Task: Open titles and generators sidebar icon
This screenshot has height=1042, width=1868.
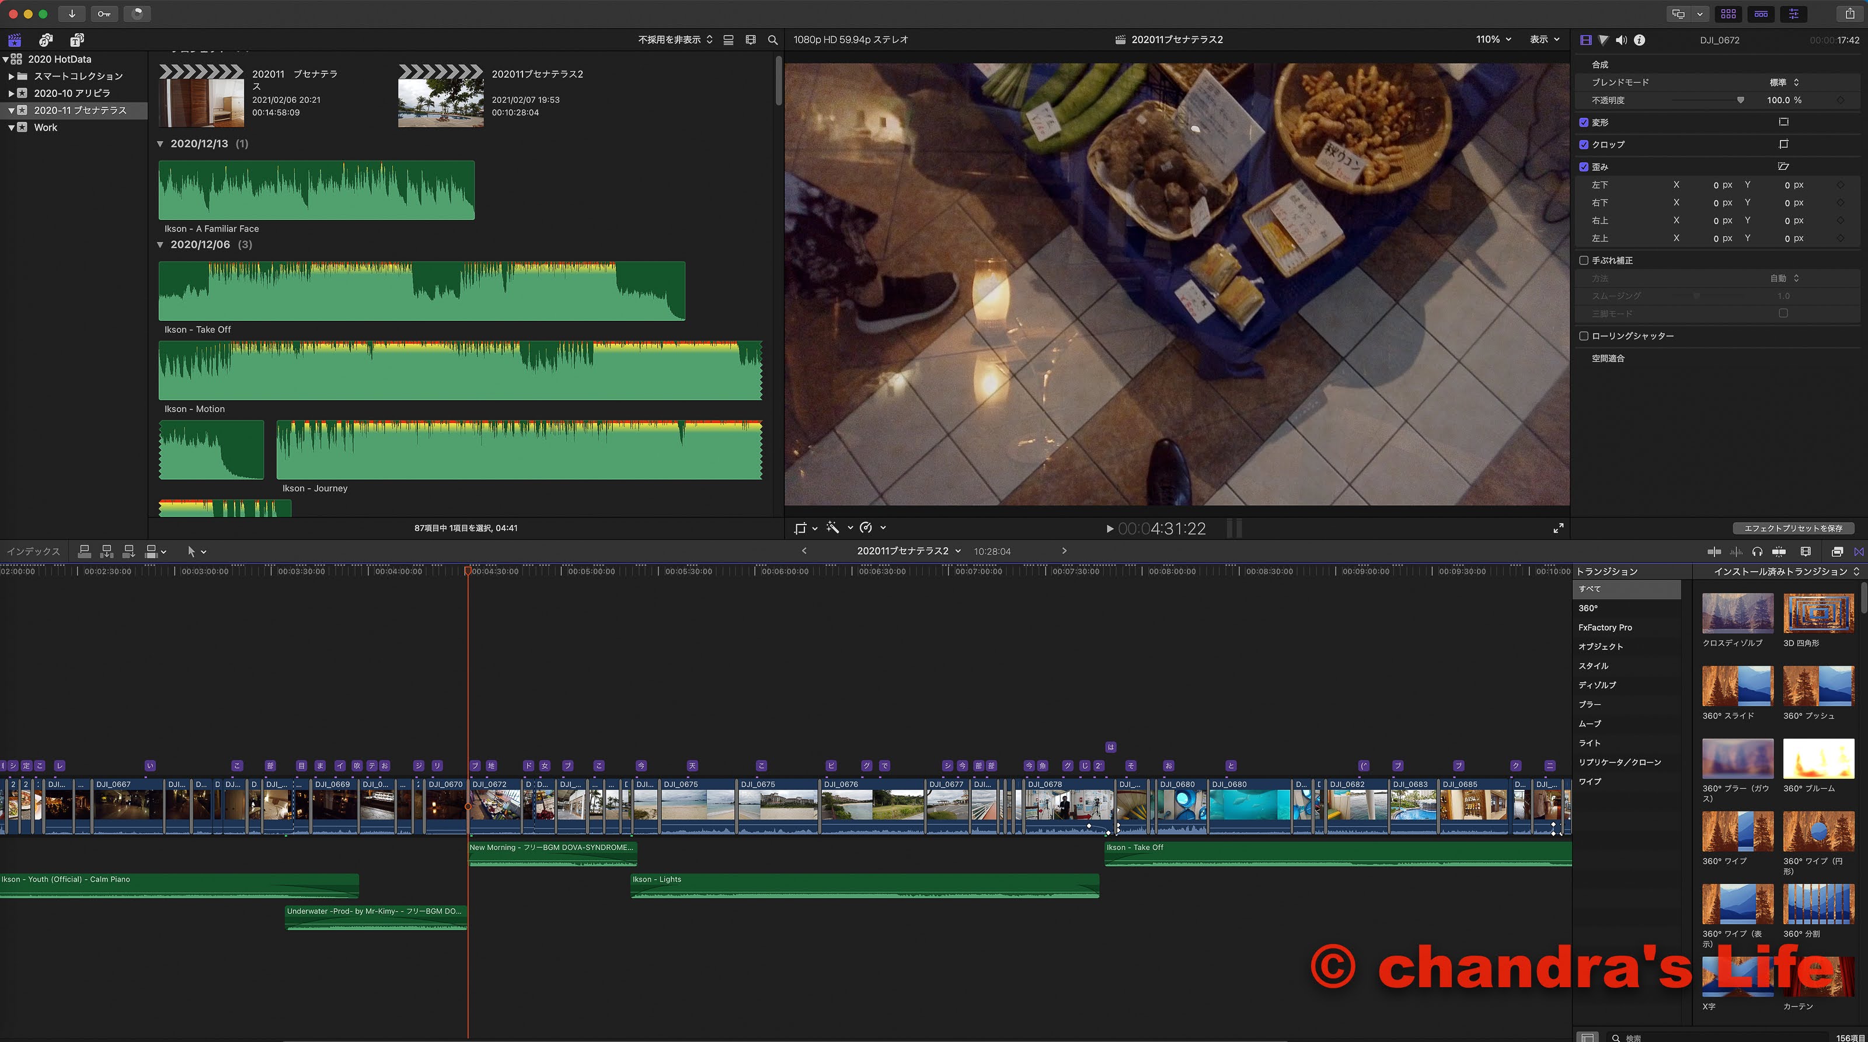Action: coord(77,40)
